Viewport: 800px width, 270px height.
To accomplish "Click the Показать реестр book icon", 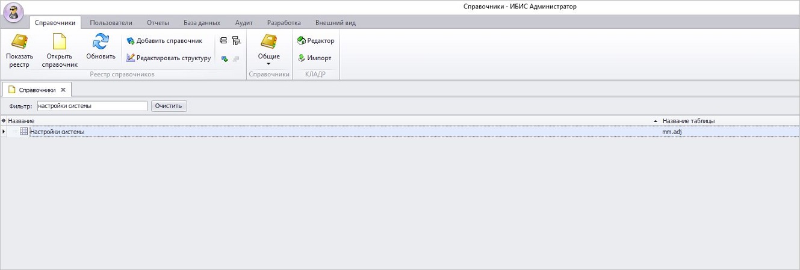I will click(19, 42).
